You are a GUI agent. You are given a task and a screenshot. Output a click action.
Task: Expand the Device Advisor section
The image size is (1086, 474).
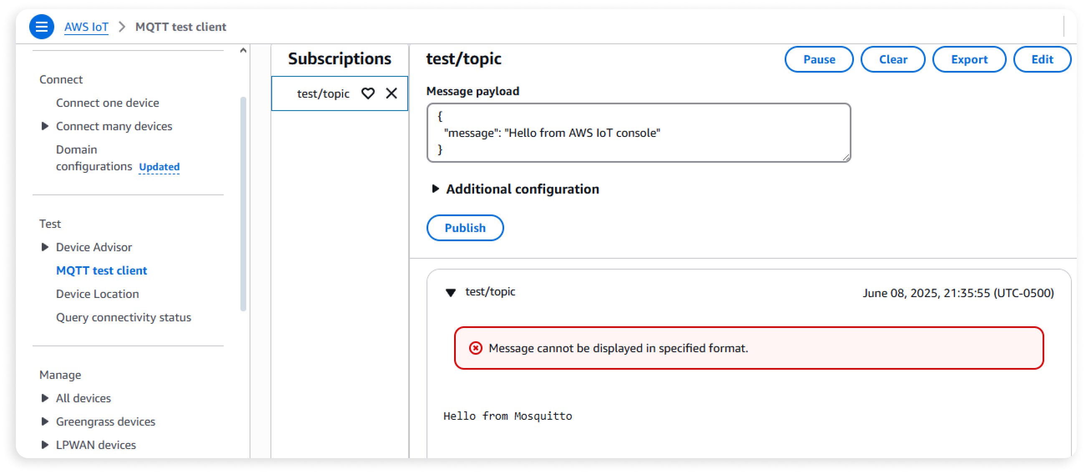point(45,247)
